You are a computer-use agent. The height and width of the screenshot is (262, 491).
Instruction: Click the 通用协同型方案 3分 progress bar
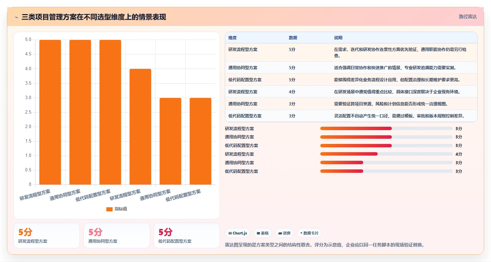[386, 163]
